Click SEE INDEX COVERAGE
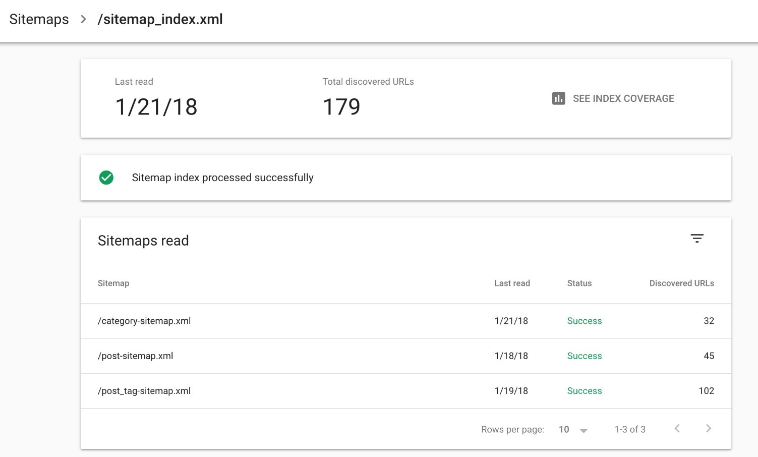The width and height of the screenshot is (758, 457). (623, 98)
